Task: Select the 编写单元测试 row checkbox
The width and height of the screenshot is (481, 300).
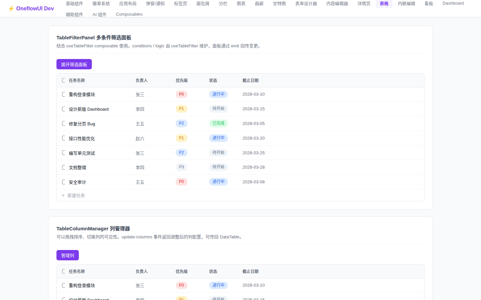Action: [x=63, y=153]
